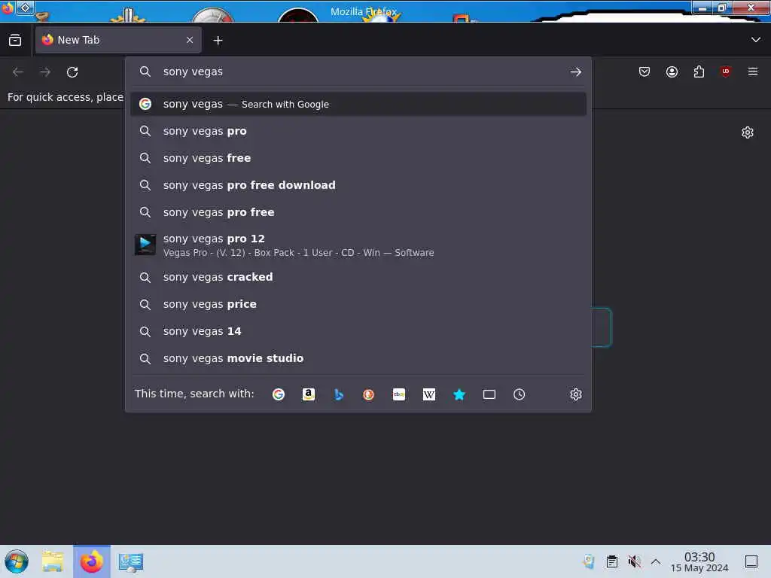Screen dimensions: 771x578
Task: Select Bing one-off search engine
Action: point(338,394)
